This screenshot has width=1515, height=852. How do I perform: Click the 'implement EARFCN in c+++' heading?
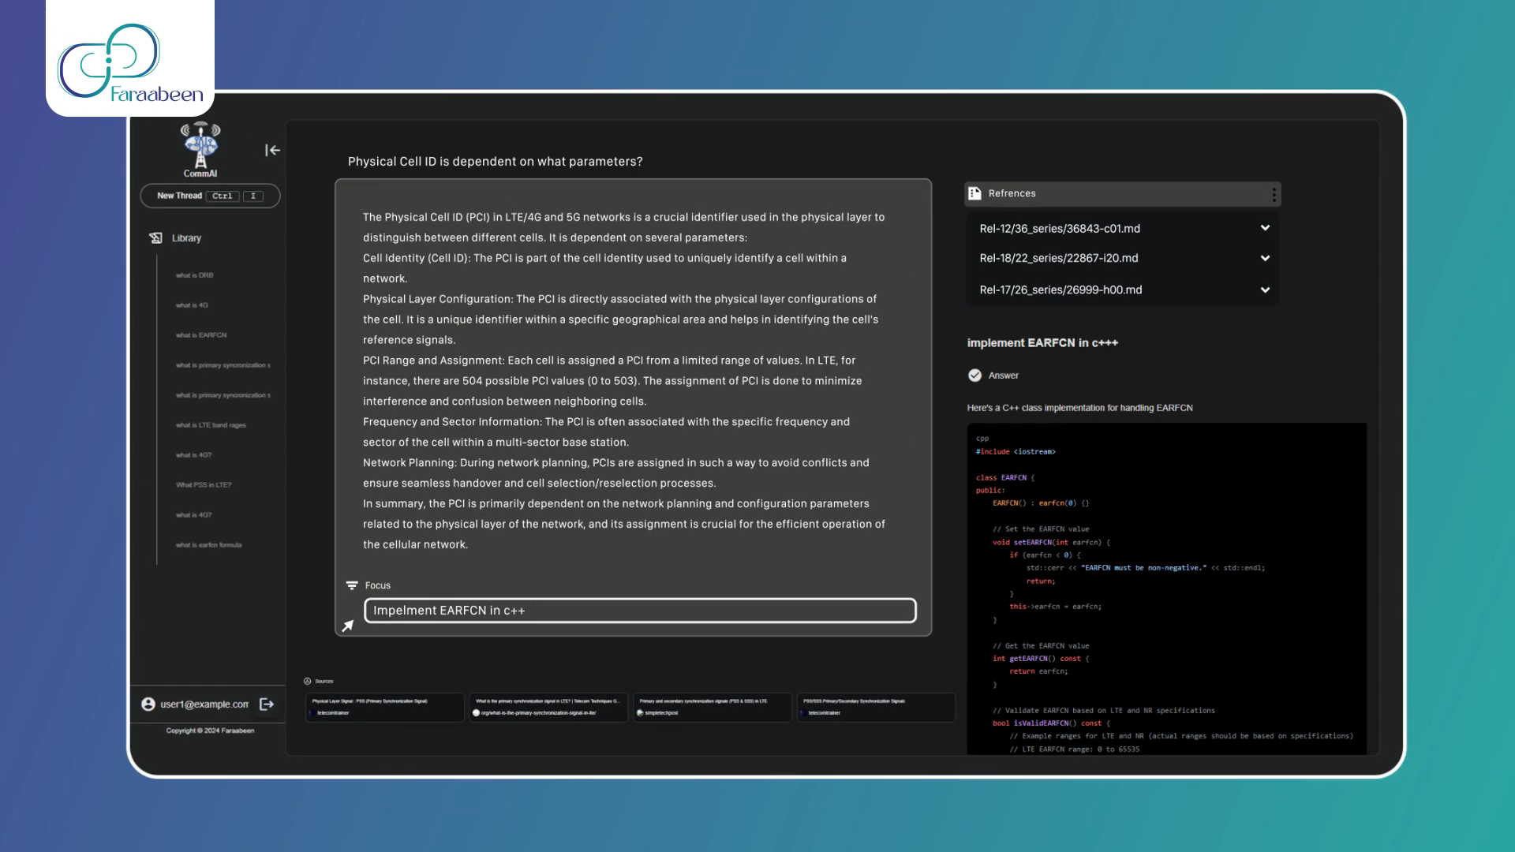(x=1042, y=343)
